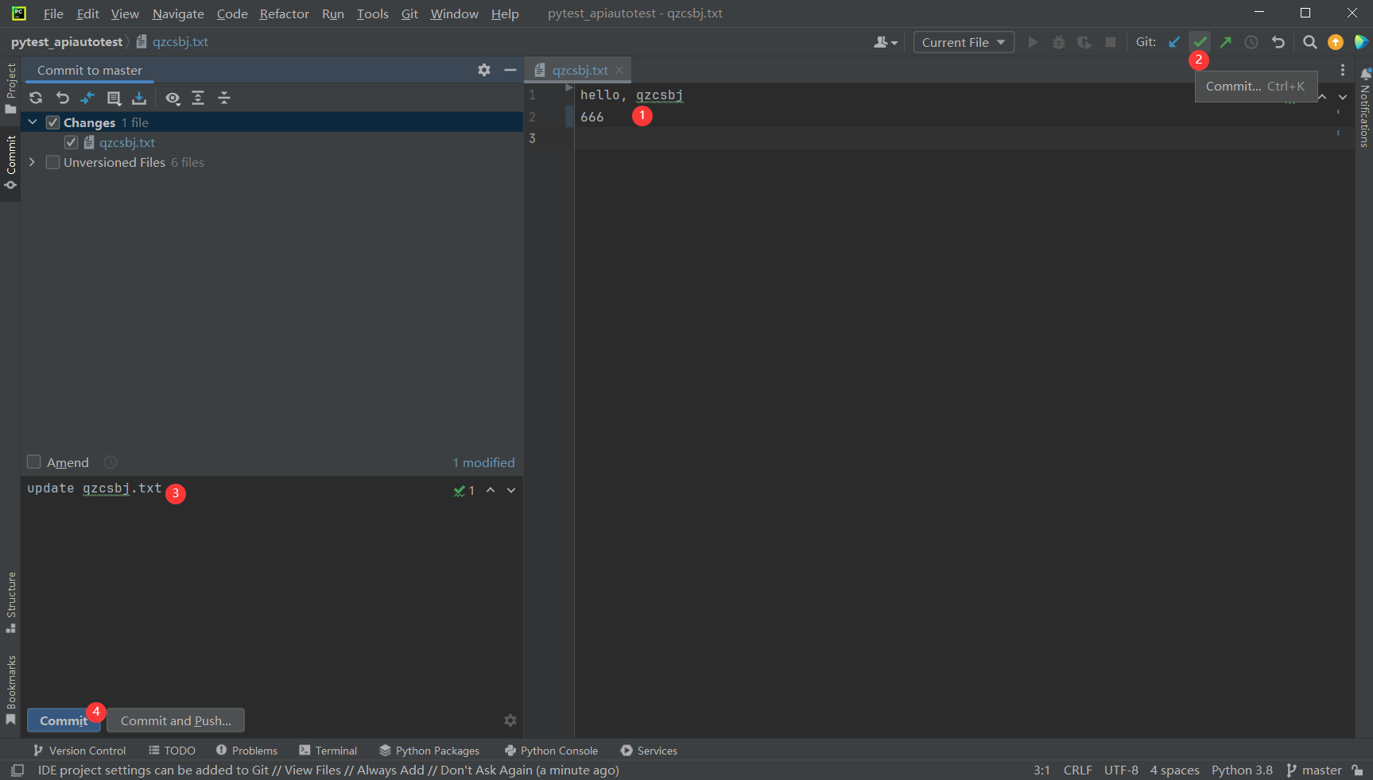Click the Refresh changes icon

click(36, 98)
